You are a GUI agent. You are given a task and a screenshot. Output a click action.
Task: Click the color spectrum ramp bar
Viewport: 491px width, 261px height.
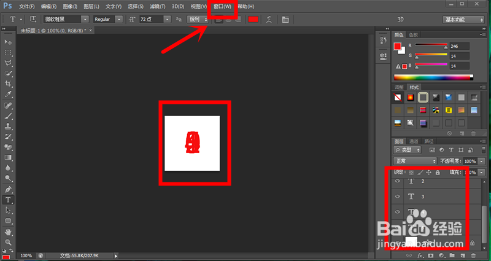pyautogui.click(x=434, y=77)
